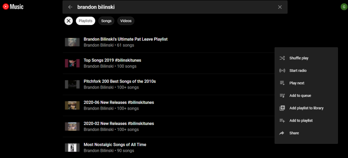Open Brandon Bilinski's Ultimate Pat Leave Playlist

tap(126, 39)
